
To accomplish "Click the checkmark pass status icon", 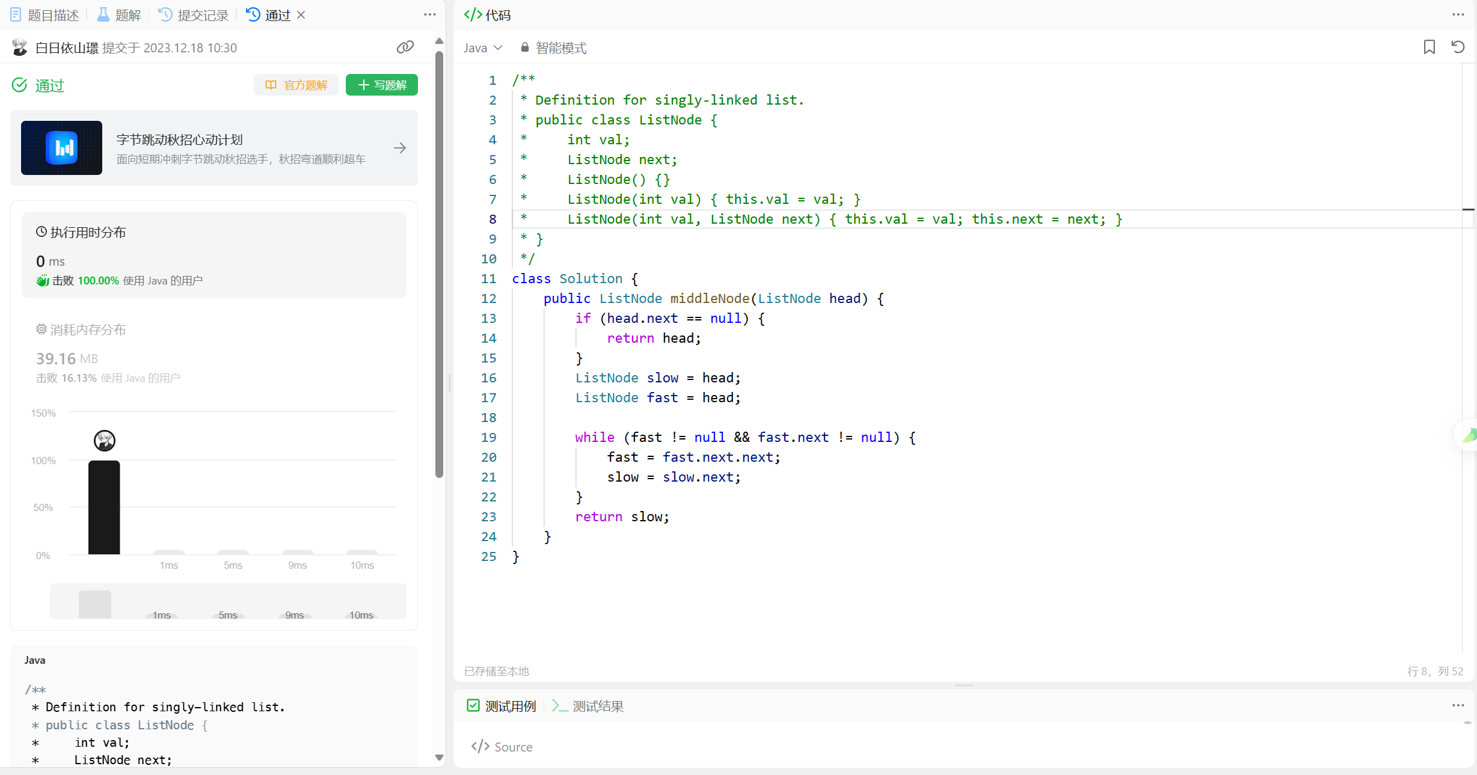I will (x=20, y=85).
